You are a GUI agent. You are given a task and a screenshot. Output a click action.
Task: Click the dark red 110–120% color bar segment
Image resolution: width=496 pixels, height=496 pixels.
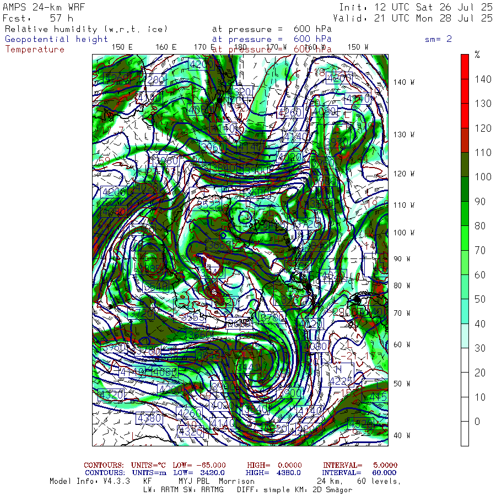(x=465, y=140)
